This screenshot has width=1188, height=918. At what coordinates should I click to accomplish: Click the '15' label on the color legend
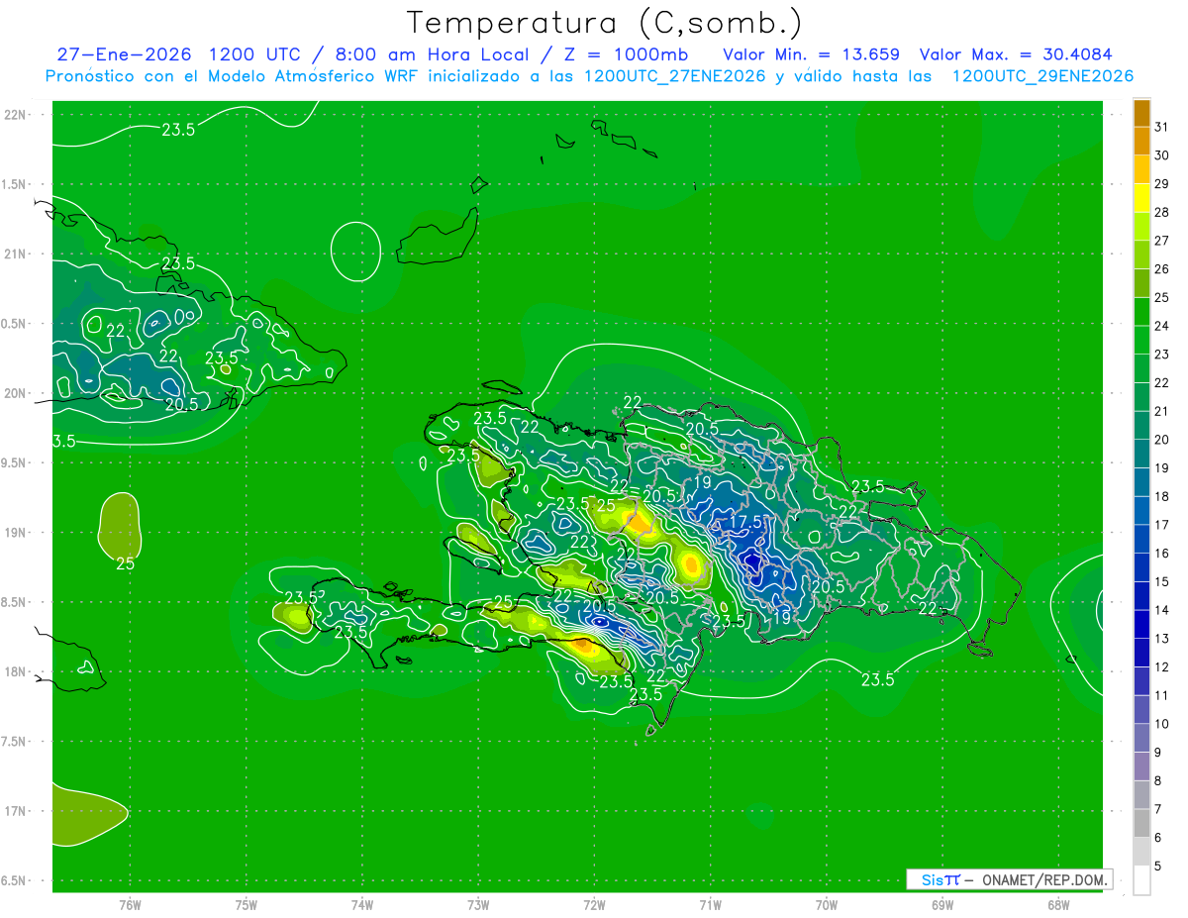1161,582
